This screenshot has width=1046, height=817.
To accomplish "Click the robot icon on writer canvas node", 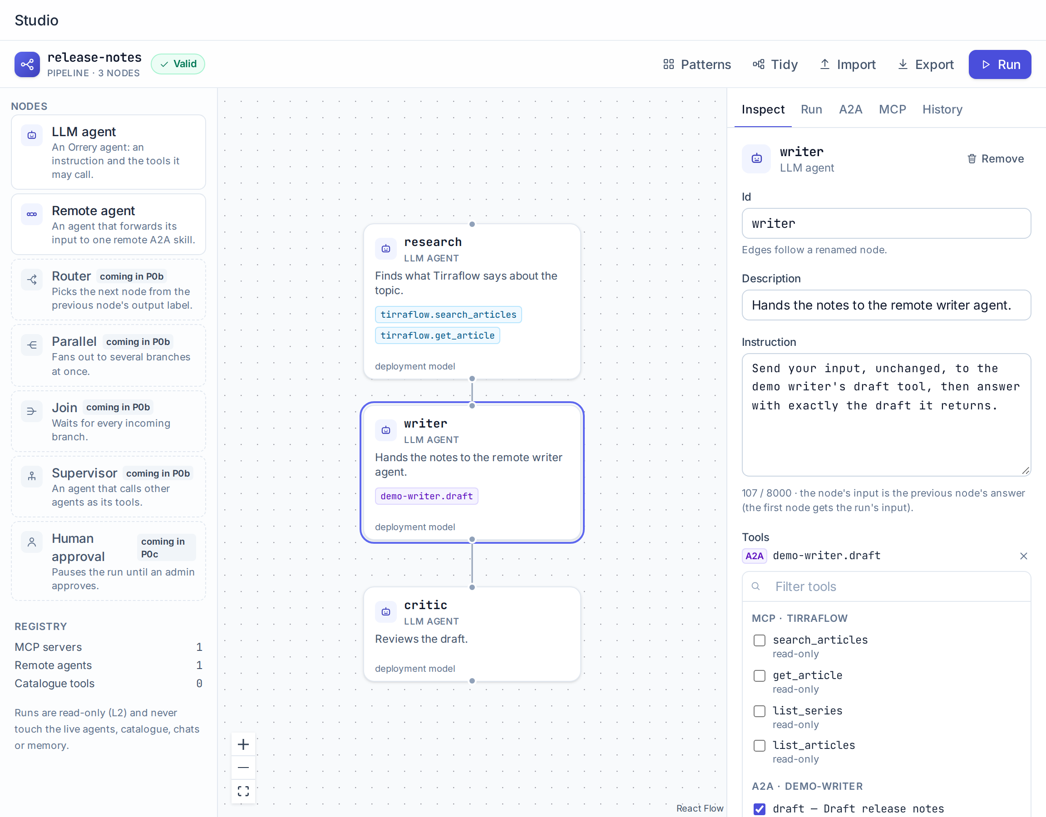I will [x=385, y=430].
